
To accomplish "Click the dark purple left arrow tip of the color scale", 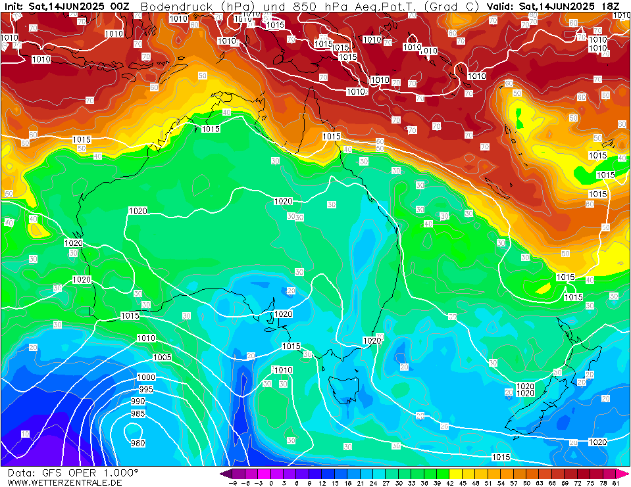I will 226,474.
